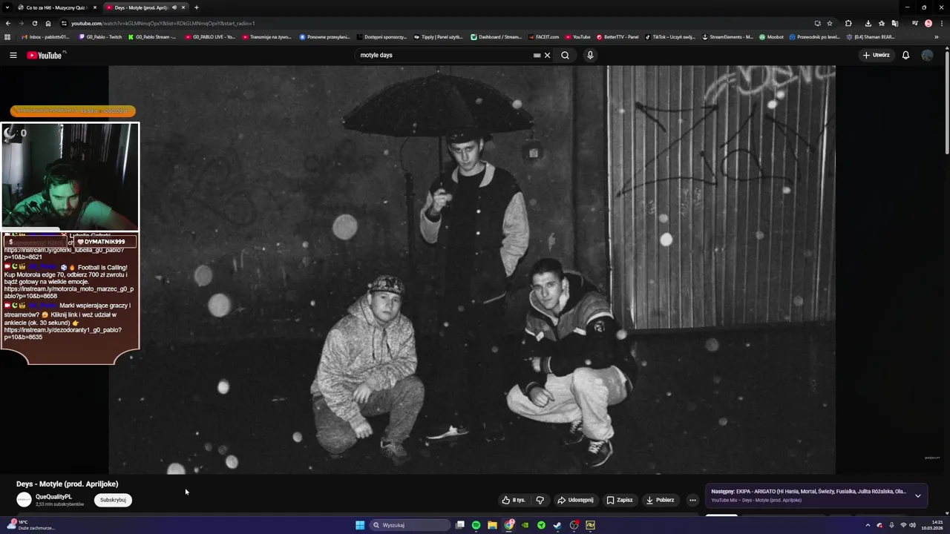Like the video (8 tys.)
The image size is (950, 534).
pyautogui.click(x=514, y=500)
